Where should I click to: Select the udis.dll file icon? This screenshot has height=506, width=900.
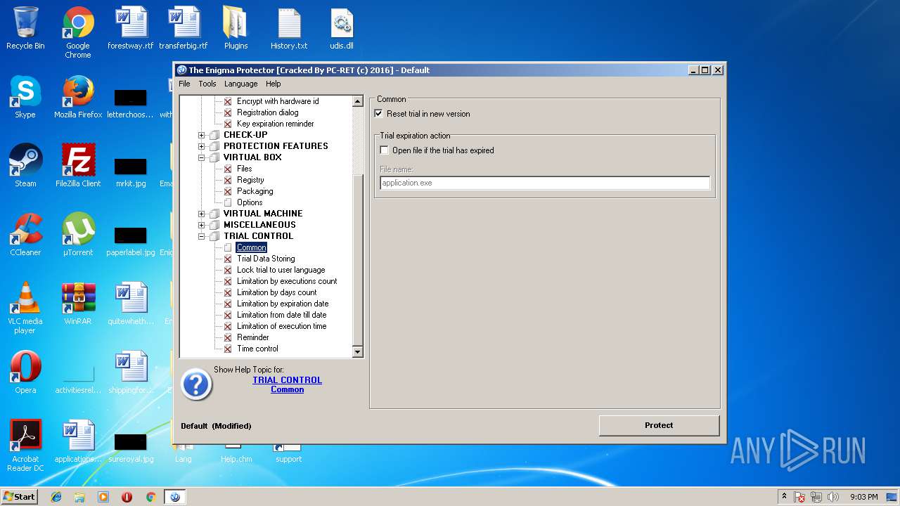pyautogui.click(x=342, y=28)
